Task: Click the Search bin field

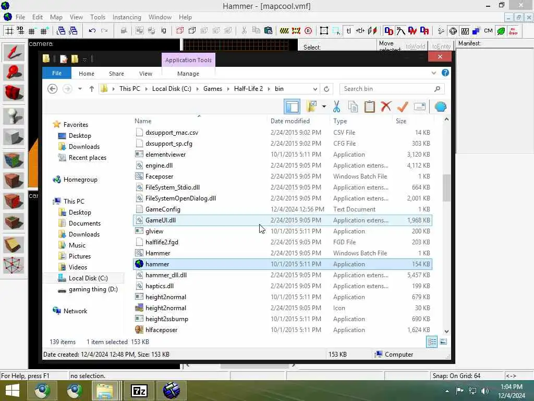Action: 392,89
